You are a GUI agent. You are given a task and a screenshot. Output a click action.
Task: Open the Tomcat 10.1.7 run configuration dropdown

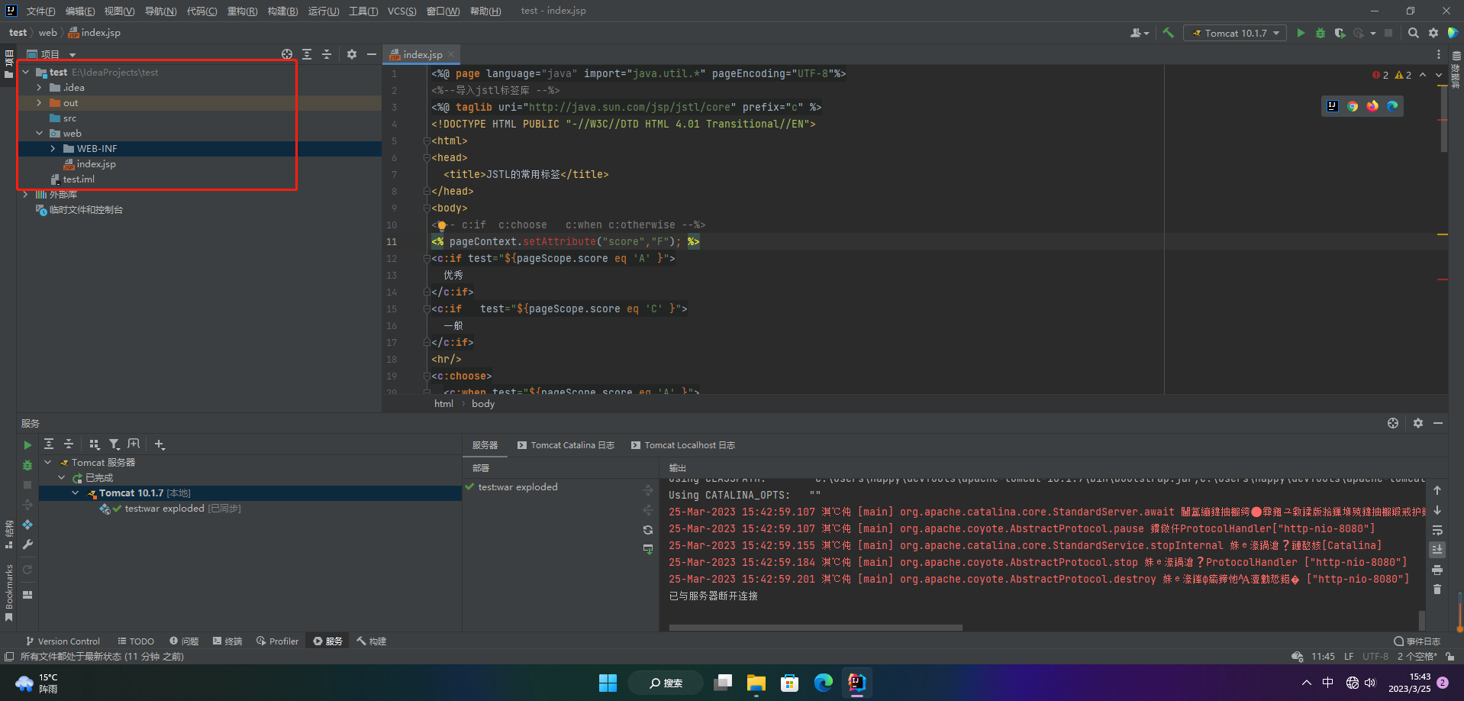(x=1235, y=33)
